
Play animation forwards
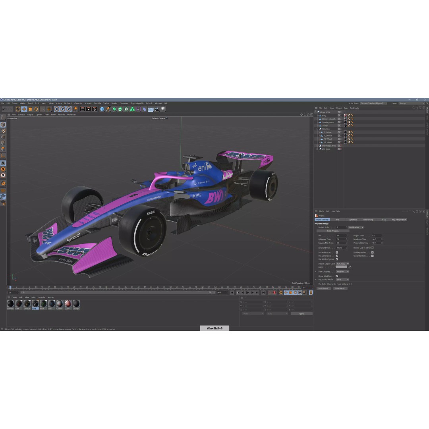click(x=247, y=293)
